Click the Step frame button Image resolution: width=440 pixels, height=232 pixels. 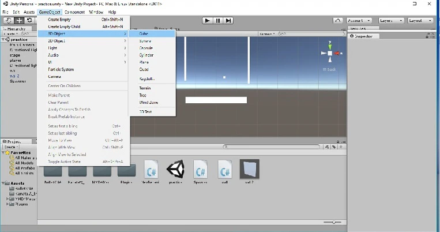228,21
